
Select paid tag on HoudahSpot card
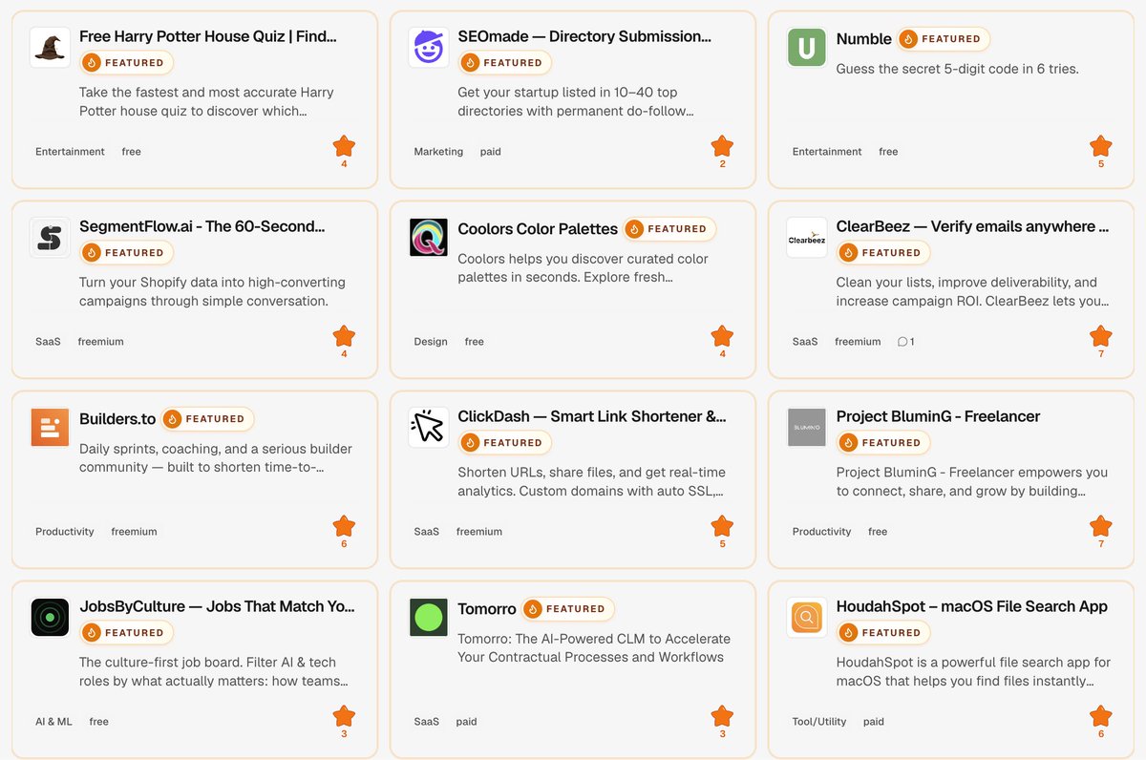pyautogui.click(x=874, y=722)
